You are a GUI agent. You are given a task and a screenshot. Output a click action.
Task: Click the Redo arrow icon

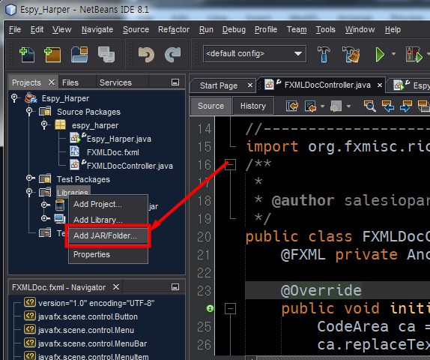pos(173,54)
